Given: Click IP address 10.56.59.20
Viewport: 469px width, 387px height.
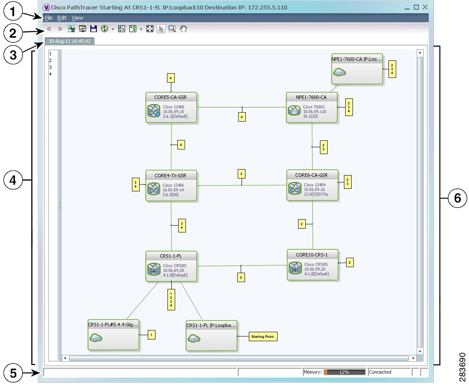Looking at the screenshot, I should click(x=315, y=269).
